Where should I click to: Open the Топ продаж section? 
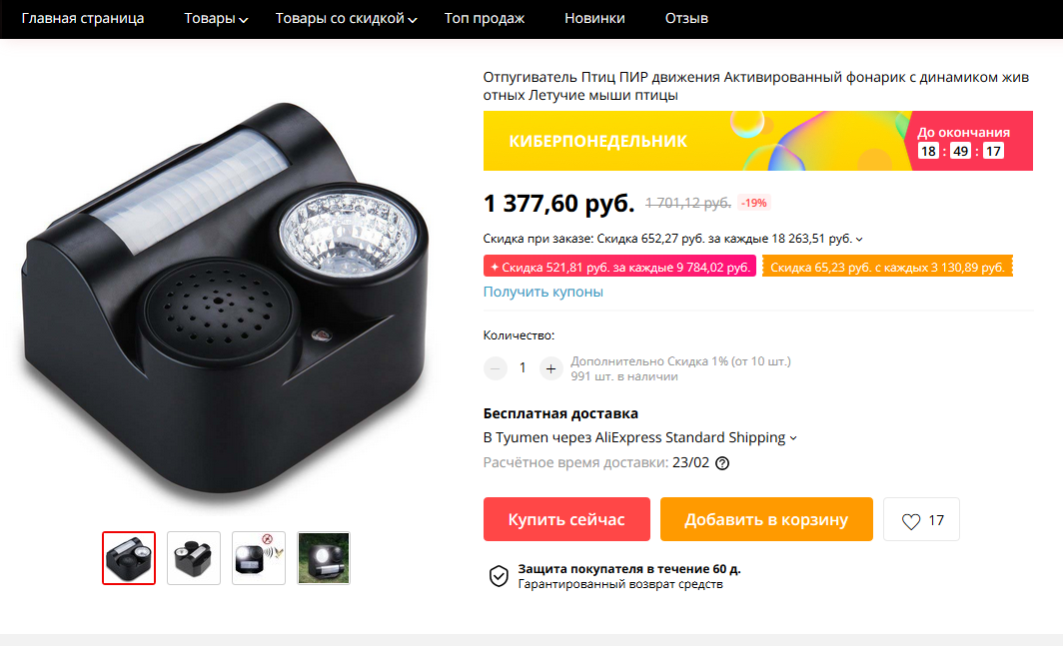(484, 18)
